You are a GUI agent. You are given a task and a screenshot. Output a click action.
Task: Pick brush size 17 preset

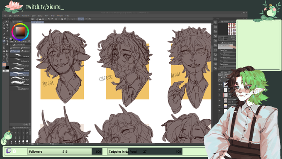click(x=27, y=142)
